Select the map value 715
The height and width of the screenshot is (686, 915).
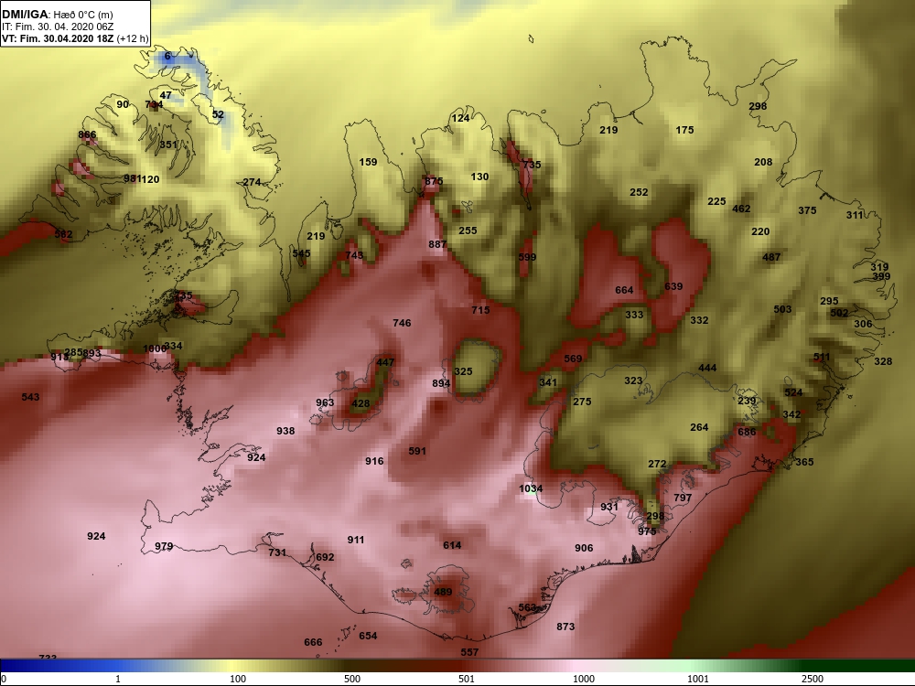point(481,310)
